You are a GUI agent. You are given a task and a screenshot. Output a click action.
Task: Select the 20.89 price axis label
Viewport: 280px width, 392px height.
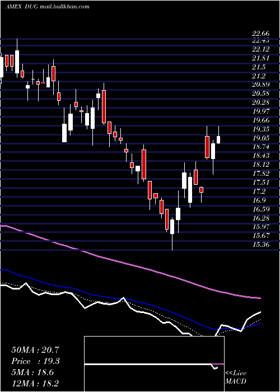pos(260,85)
